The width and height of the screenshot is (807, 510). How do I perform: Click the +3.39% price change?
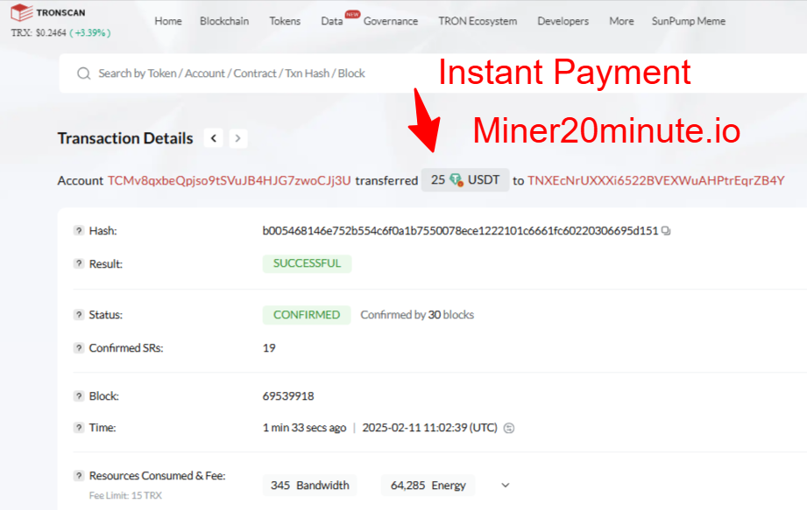point(90,33)
